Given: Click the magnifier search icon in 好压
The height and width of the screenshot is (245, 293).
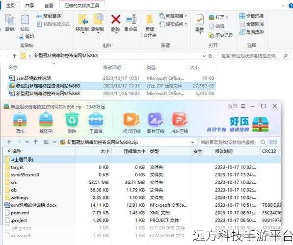Looking at the screenshot, I should [x=263, y=143].
